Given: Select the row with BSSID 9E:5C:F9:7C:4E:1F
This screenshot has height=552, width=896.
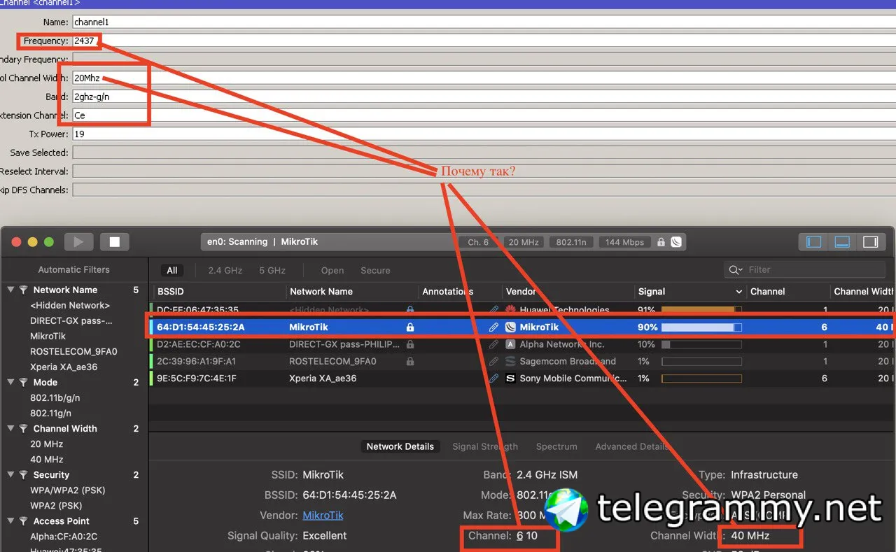Looking at the screenshot, I should pyautogui.click(x=522, y=378).
